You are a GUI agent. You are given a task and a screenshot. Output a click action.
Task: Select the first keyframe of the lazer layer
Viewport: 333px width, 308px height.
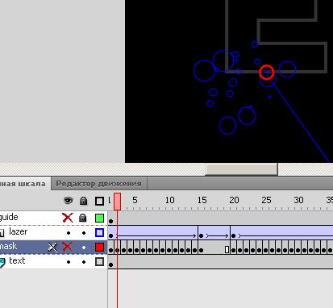(111, 236)
